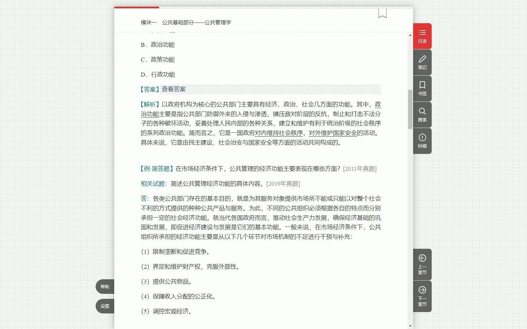Click the scrollbar up arrow
Screen dimensions: 527x329
tap(410, 35)
